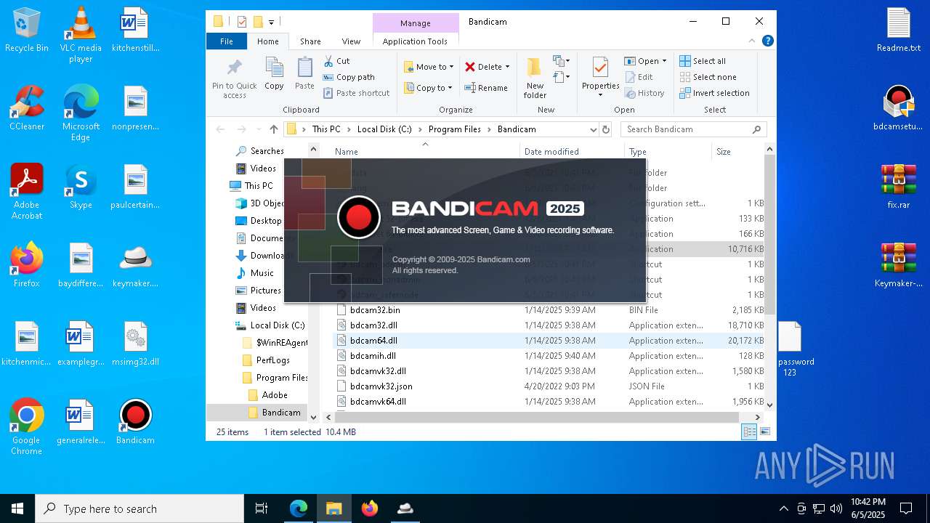The height and width of the screenshot is (523, 930).
Task: Select the fix.rar desktop file
Action: [899, 186]
